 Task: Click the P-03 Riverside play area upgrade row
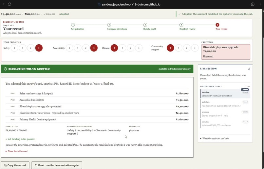pyautogui.click(x=97, y=106)
